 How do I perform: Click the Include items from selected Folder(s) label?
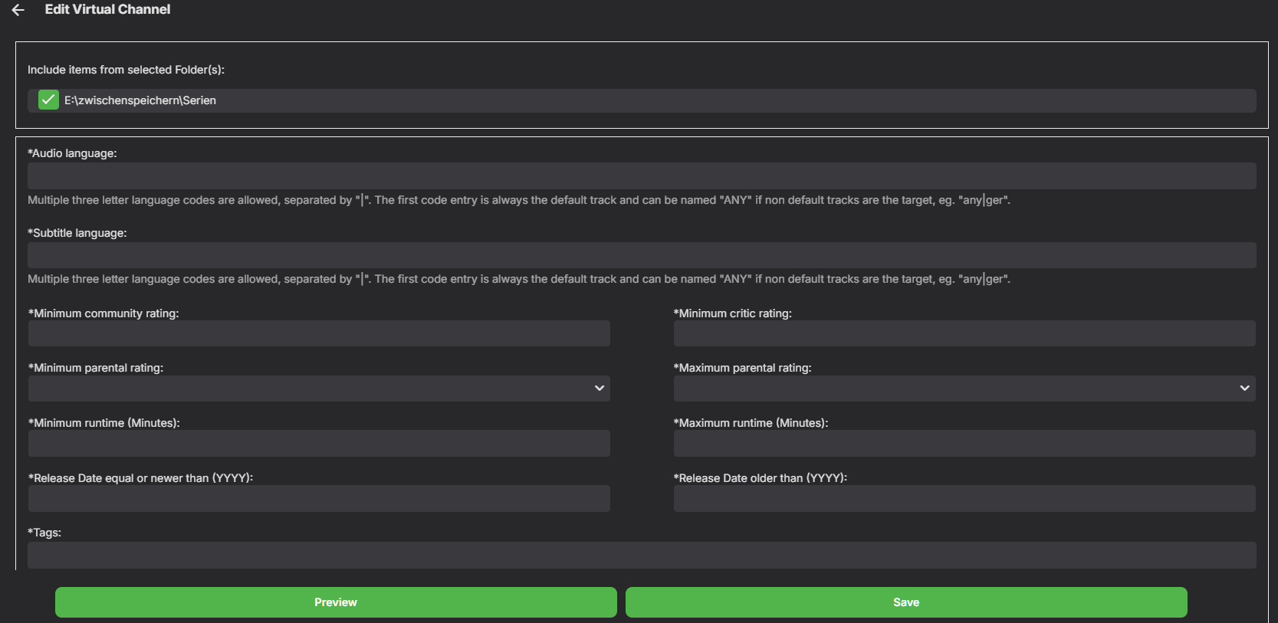[x=126, y=70]
